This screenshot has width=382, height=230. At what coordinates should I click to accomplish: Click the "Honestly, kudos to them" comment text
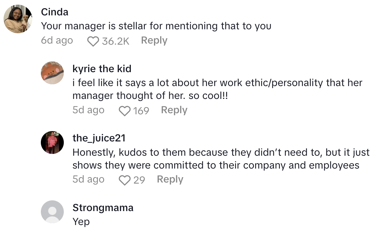[x=221, y=159]
